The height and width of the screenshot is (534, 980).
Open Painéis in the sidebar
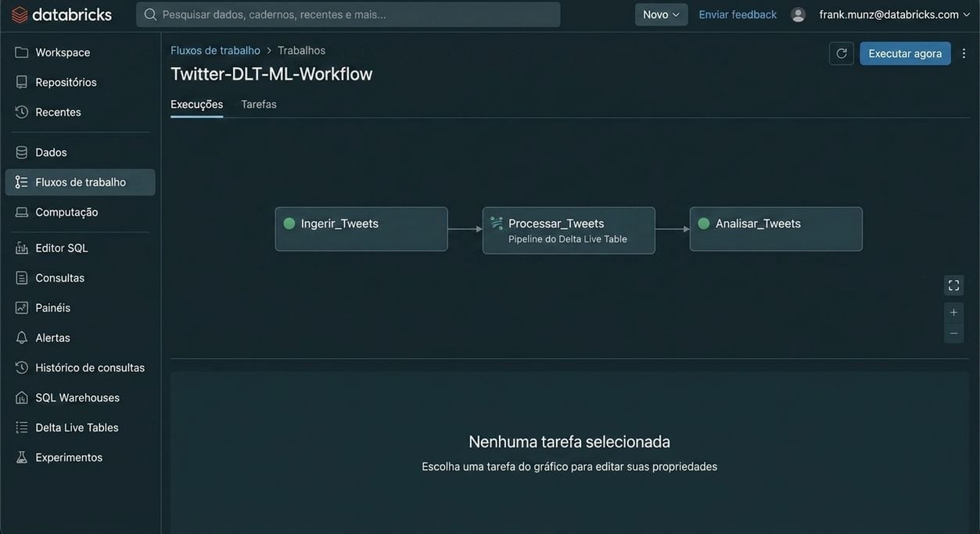(80, 308)
